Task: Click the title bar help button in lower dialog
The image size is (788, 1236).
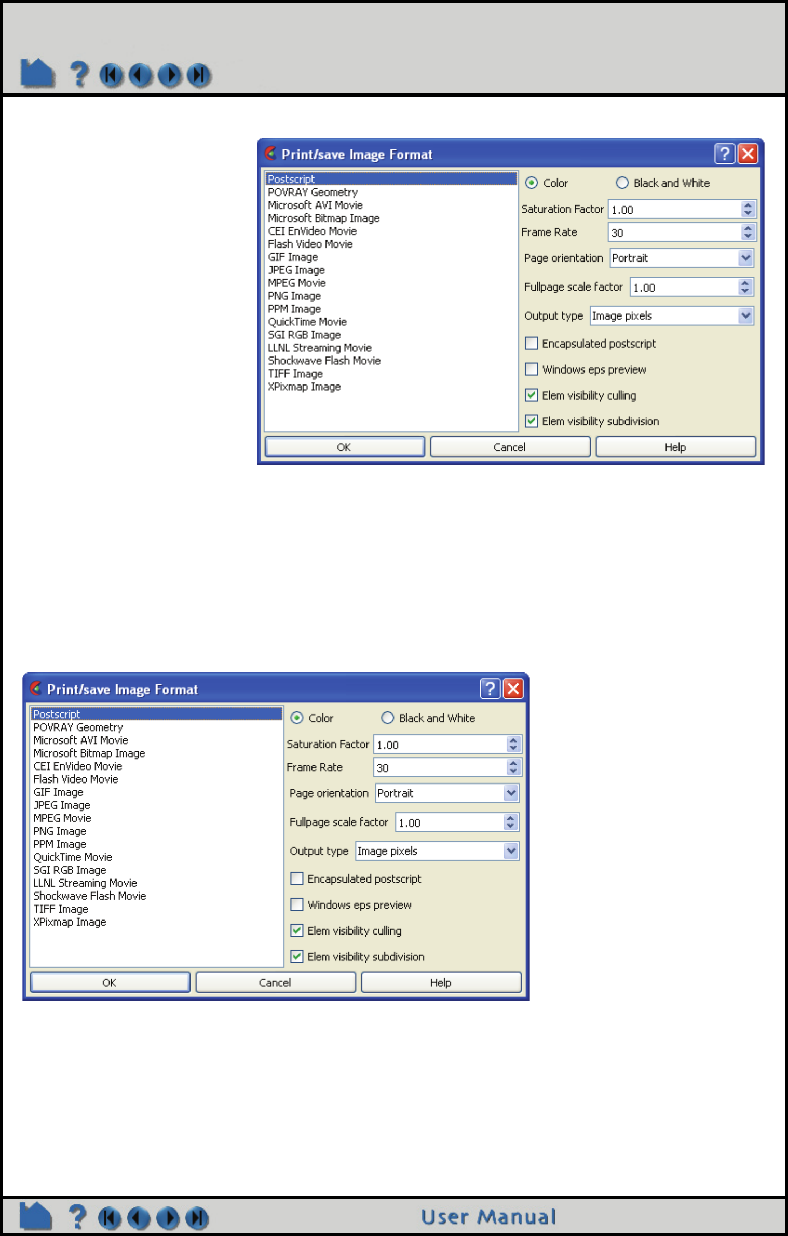Action: click(490, 689)
